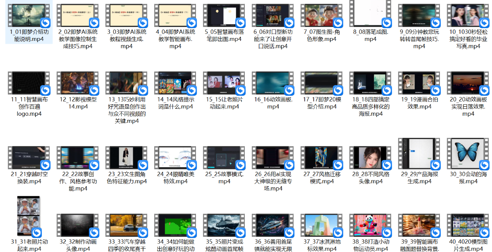Click the file name 3_03即梦AI系统教程视频生成.mp4
The width and height of the screenshot is (492, 252).
coord(126,39)
